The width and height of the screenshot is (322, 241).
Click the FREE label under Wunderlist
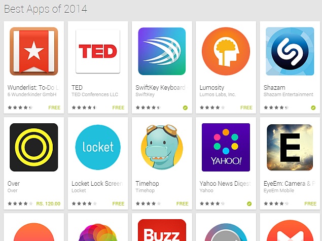pos(54,108)
